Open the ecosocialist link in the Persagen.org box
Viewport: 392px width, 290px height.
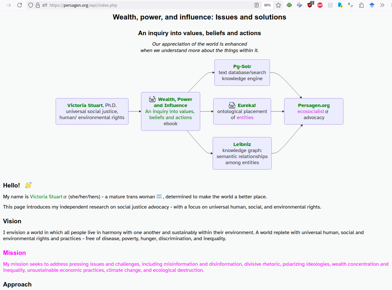click(x=311, y=111)
